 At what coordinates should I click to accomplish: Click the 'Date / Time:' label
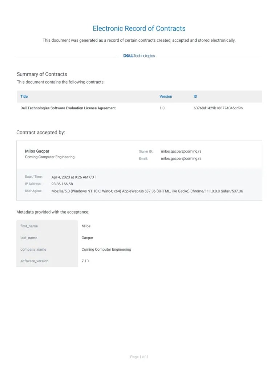pyautogui.click(x=34, y=177)
